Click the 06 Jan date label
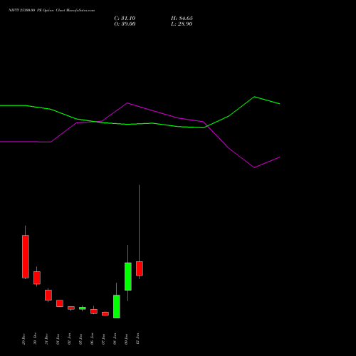The image size is (356, 356). click(x=92, y=339)
